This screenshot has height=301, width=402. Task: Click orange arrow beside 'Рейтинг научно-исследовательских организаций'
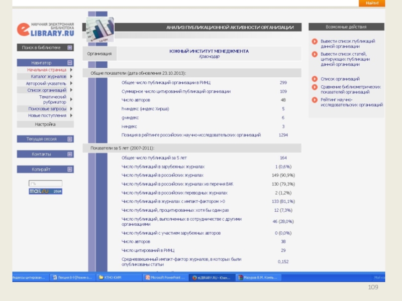(314, 99)
